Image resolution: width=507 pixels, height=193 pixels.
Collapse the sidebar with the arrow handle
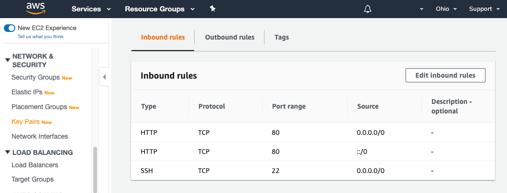coord(104,77)
